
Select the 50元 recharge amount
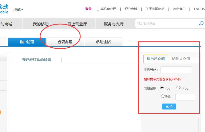162,87
